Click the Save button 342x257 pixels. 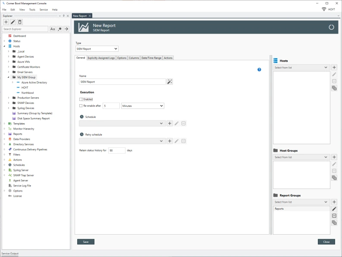(x=86, y=242)
